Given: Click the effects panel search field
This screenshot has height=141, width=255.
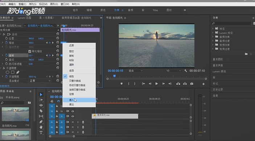Looking at the screenshot, I should [x=231, y=24].
